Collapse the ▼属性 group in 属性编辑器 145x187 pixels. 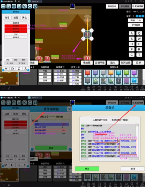tap(33, 121)
